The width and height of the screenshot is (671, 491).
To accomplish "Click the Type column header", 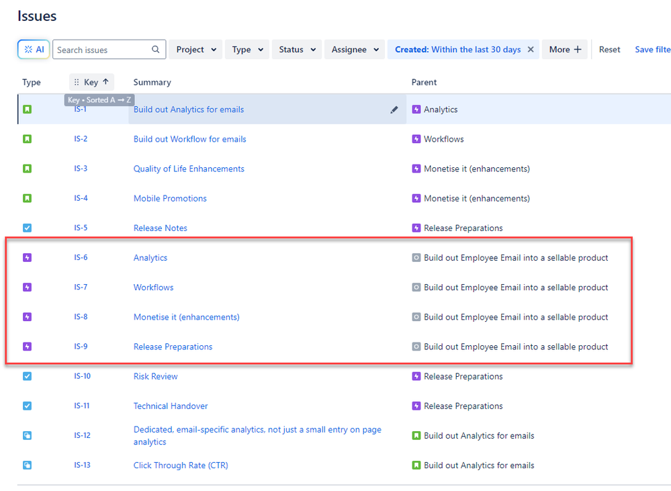I will [x=32, y=82].
